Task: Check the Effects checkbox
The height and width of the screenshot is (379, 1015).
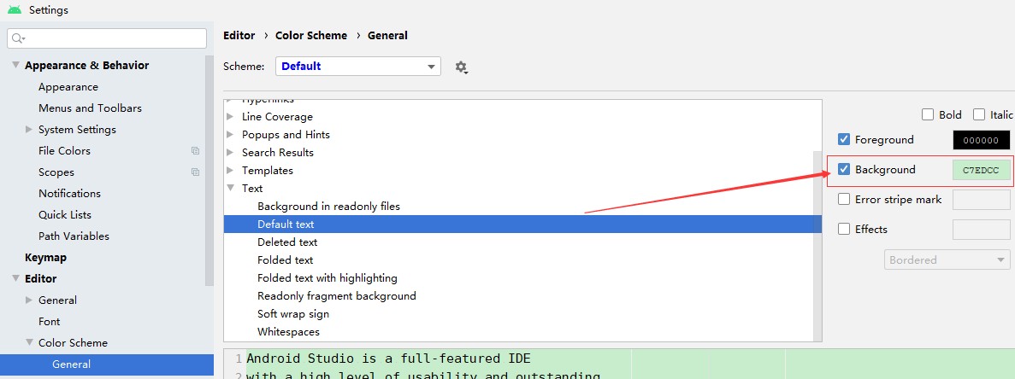Action: pyautogui.click(x=843, y=230)
